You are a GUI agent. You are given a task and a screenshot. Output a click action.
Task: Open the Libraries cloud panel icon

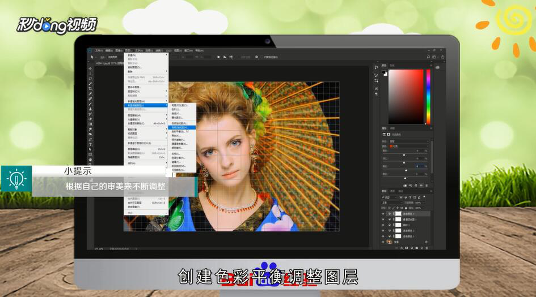click(x=437, y=67)
